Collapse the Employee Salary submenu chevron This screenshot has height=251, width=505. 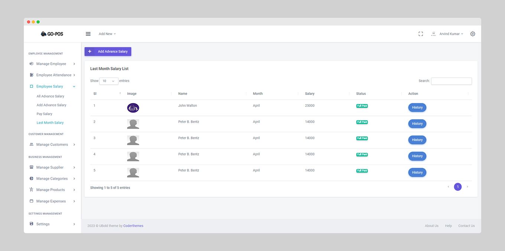pyautogui.click(x=74, y=87)
